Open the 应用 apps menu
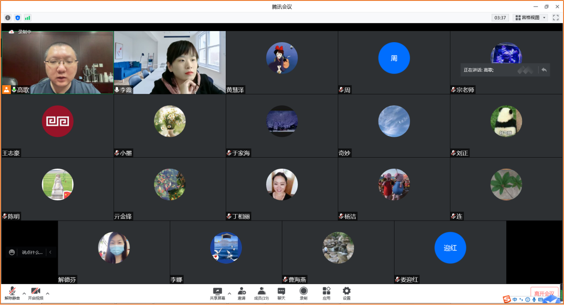This screenshot has width=564, height=305. coord(326,293)
